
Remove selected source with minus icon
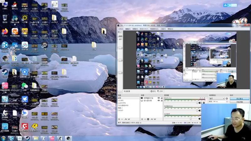pyautogui.click(x=145, y=119)
